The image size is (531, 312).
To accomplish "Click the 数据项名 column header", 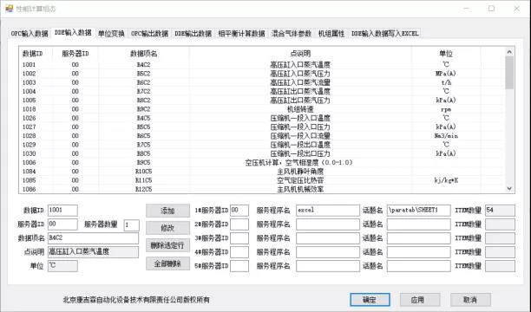I will click(x=143, y=54).
